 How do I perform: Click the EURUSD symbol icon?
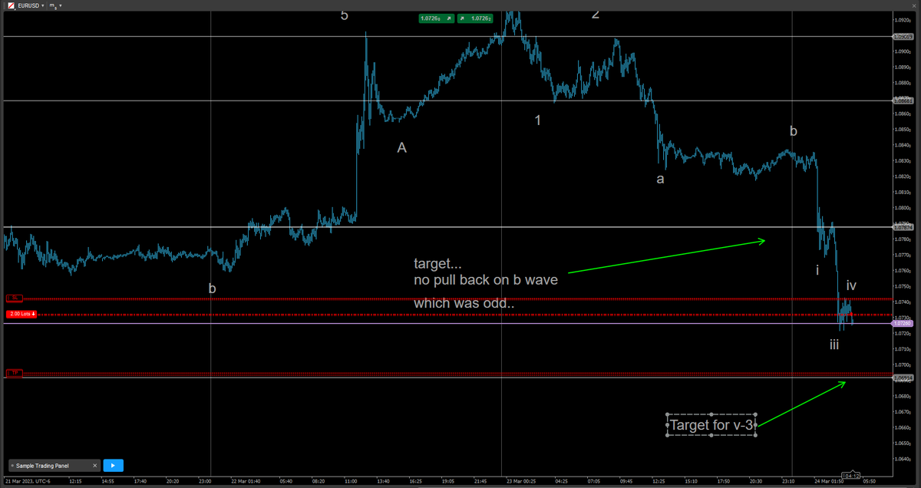point(11,5)
